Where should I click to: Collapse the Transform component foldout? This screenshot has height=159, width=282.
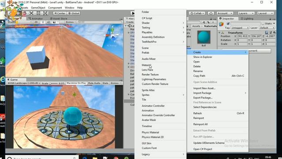pyautogui.click(x=219, y=33)
